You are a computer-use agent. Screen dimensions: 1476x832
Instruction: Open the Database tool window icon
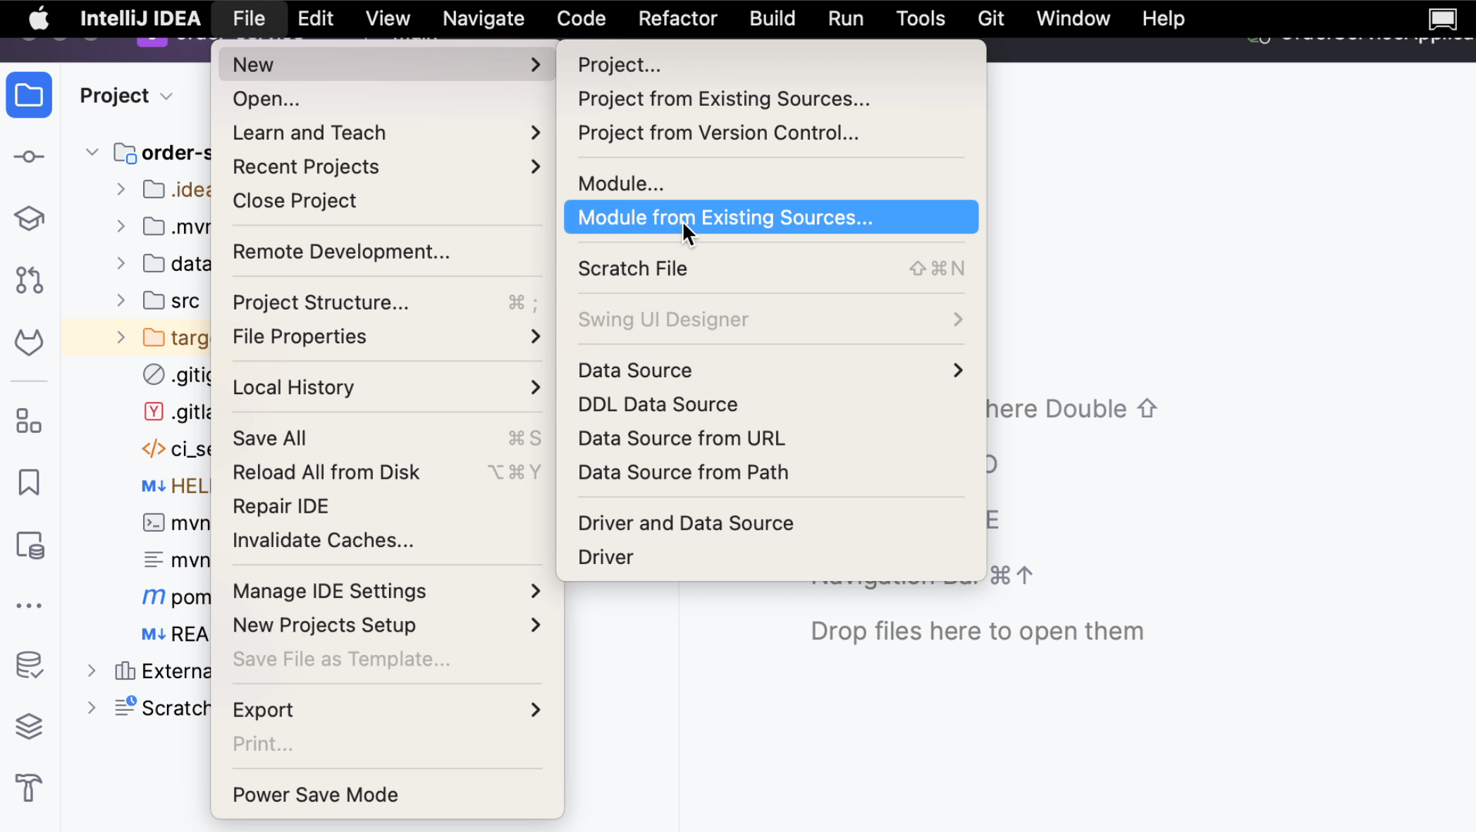tap(29, 666)
